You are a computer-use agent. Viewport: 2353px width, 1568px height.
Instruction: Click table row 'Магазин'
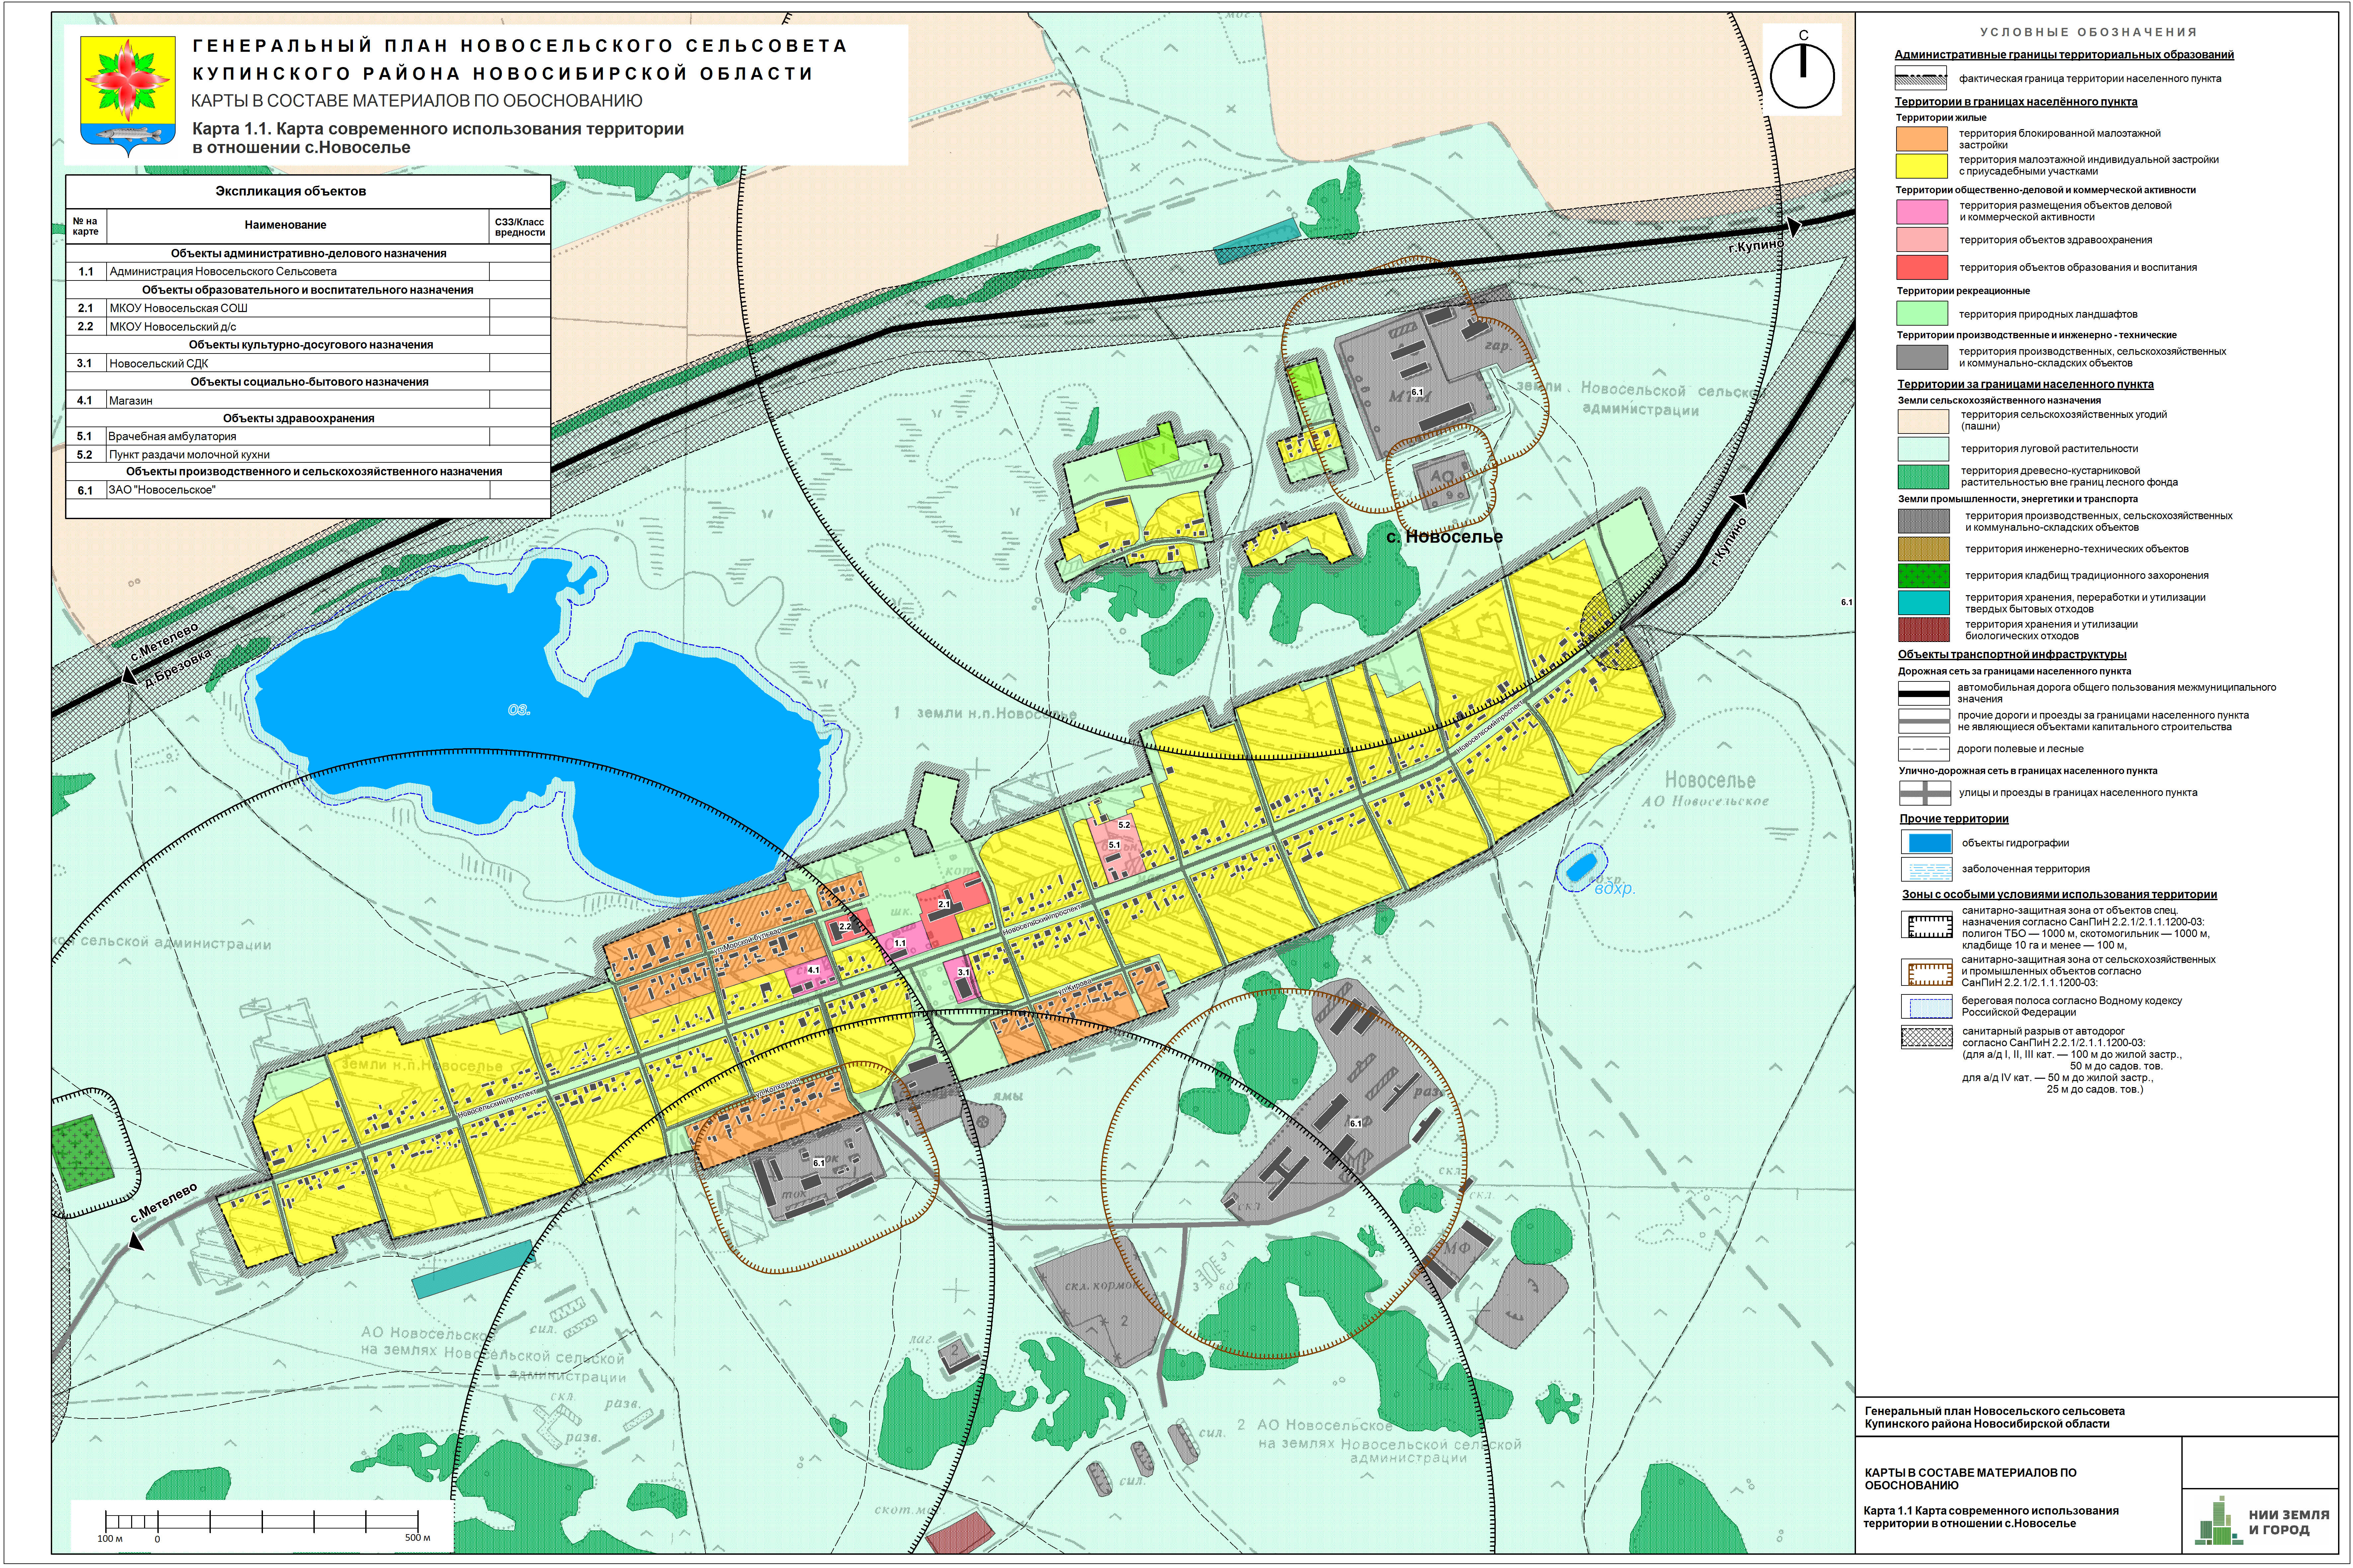308,400
